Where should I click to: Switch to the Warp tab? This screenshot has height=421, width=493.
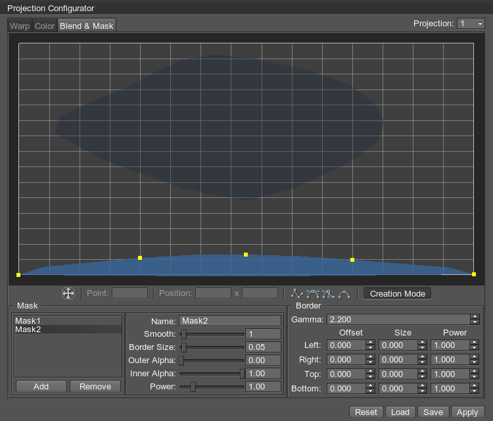coord(20,26)
